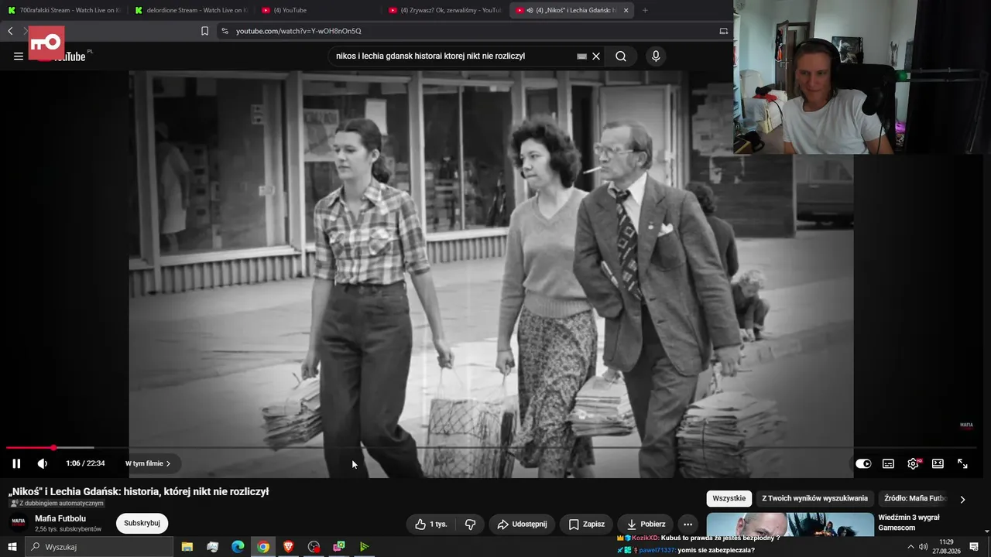Launch Microsoft Edge from the taskbar

(x=238, y=547)
